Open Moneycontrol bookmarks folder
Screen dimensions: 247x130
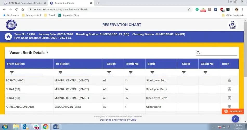pos(34,15)
